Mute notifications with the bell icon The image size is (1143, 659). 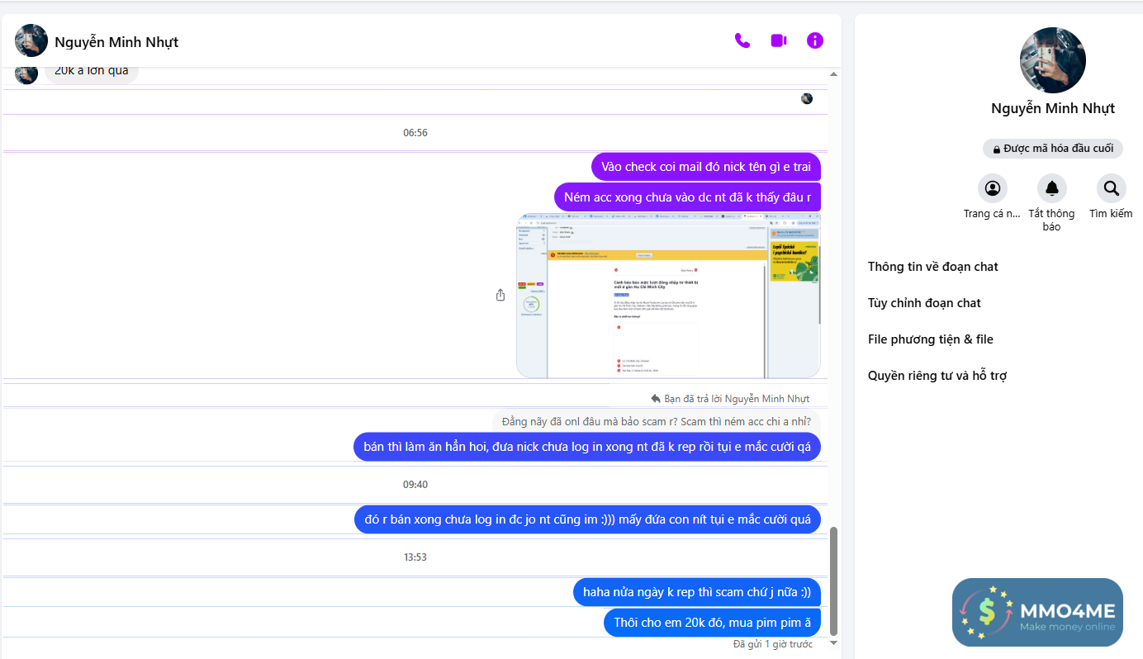(1051, 188)
